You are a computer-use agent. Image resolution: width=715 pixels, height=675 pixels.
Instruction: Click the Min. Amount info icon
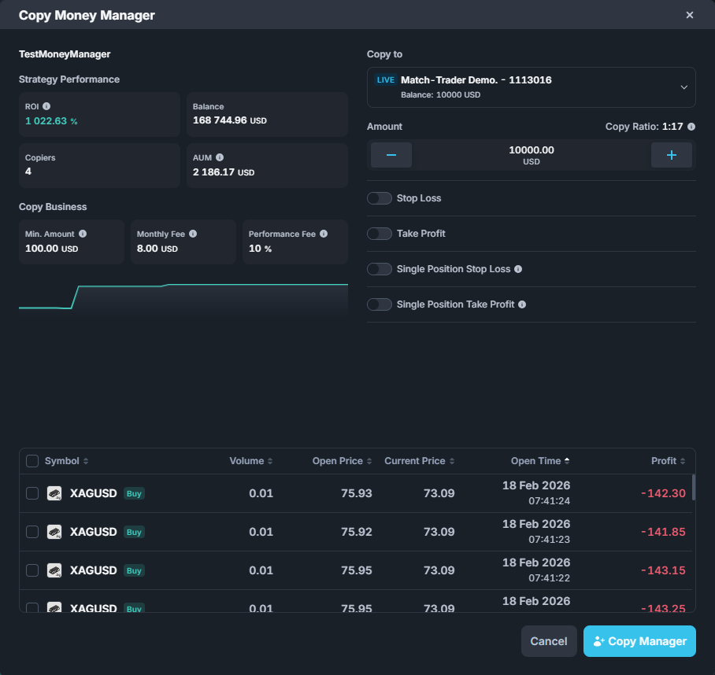tap(83, 234)
